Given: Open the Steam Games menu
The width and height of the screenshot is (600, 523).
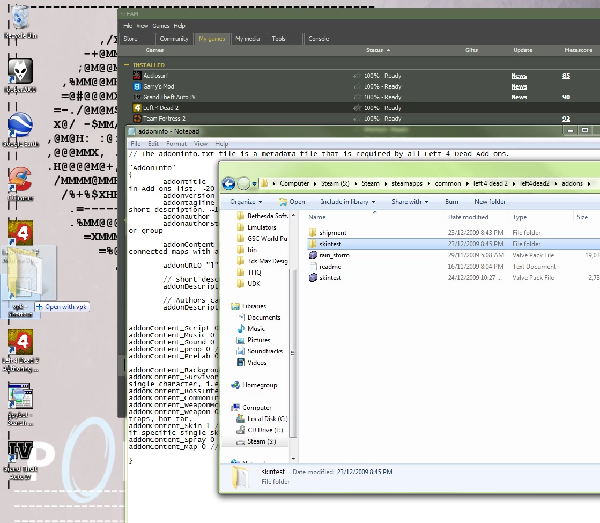Looking at the screenshot, I should point(161,26).
